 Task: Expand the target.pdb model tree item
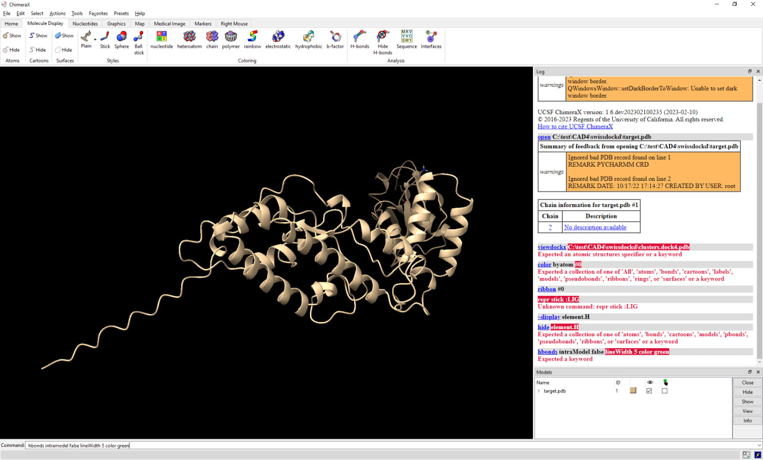click(x=539, y=391)
